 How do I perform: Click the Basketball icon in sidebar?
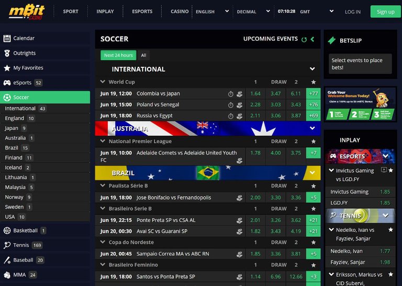pos(7,231)
